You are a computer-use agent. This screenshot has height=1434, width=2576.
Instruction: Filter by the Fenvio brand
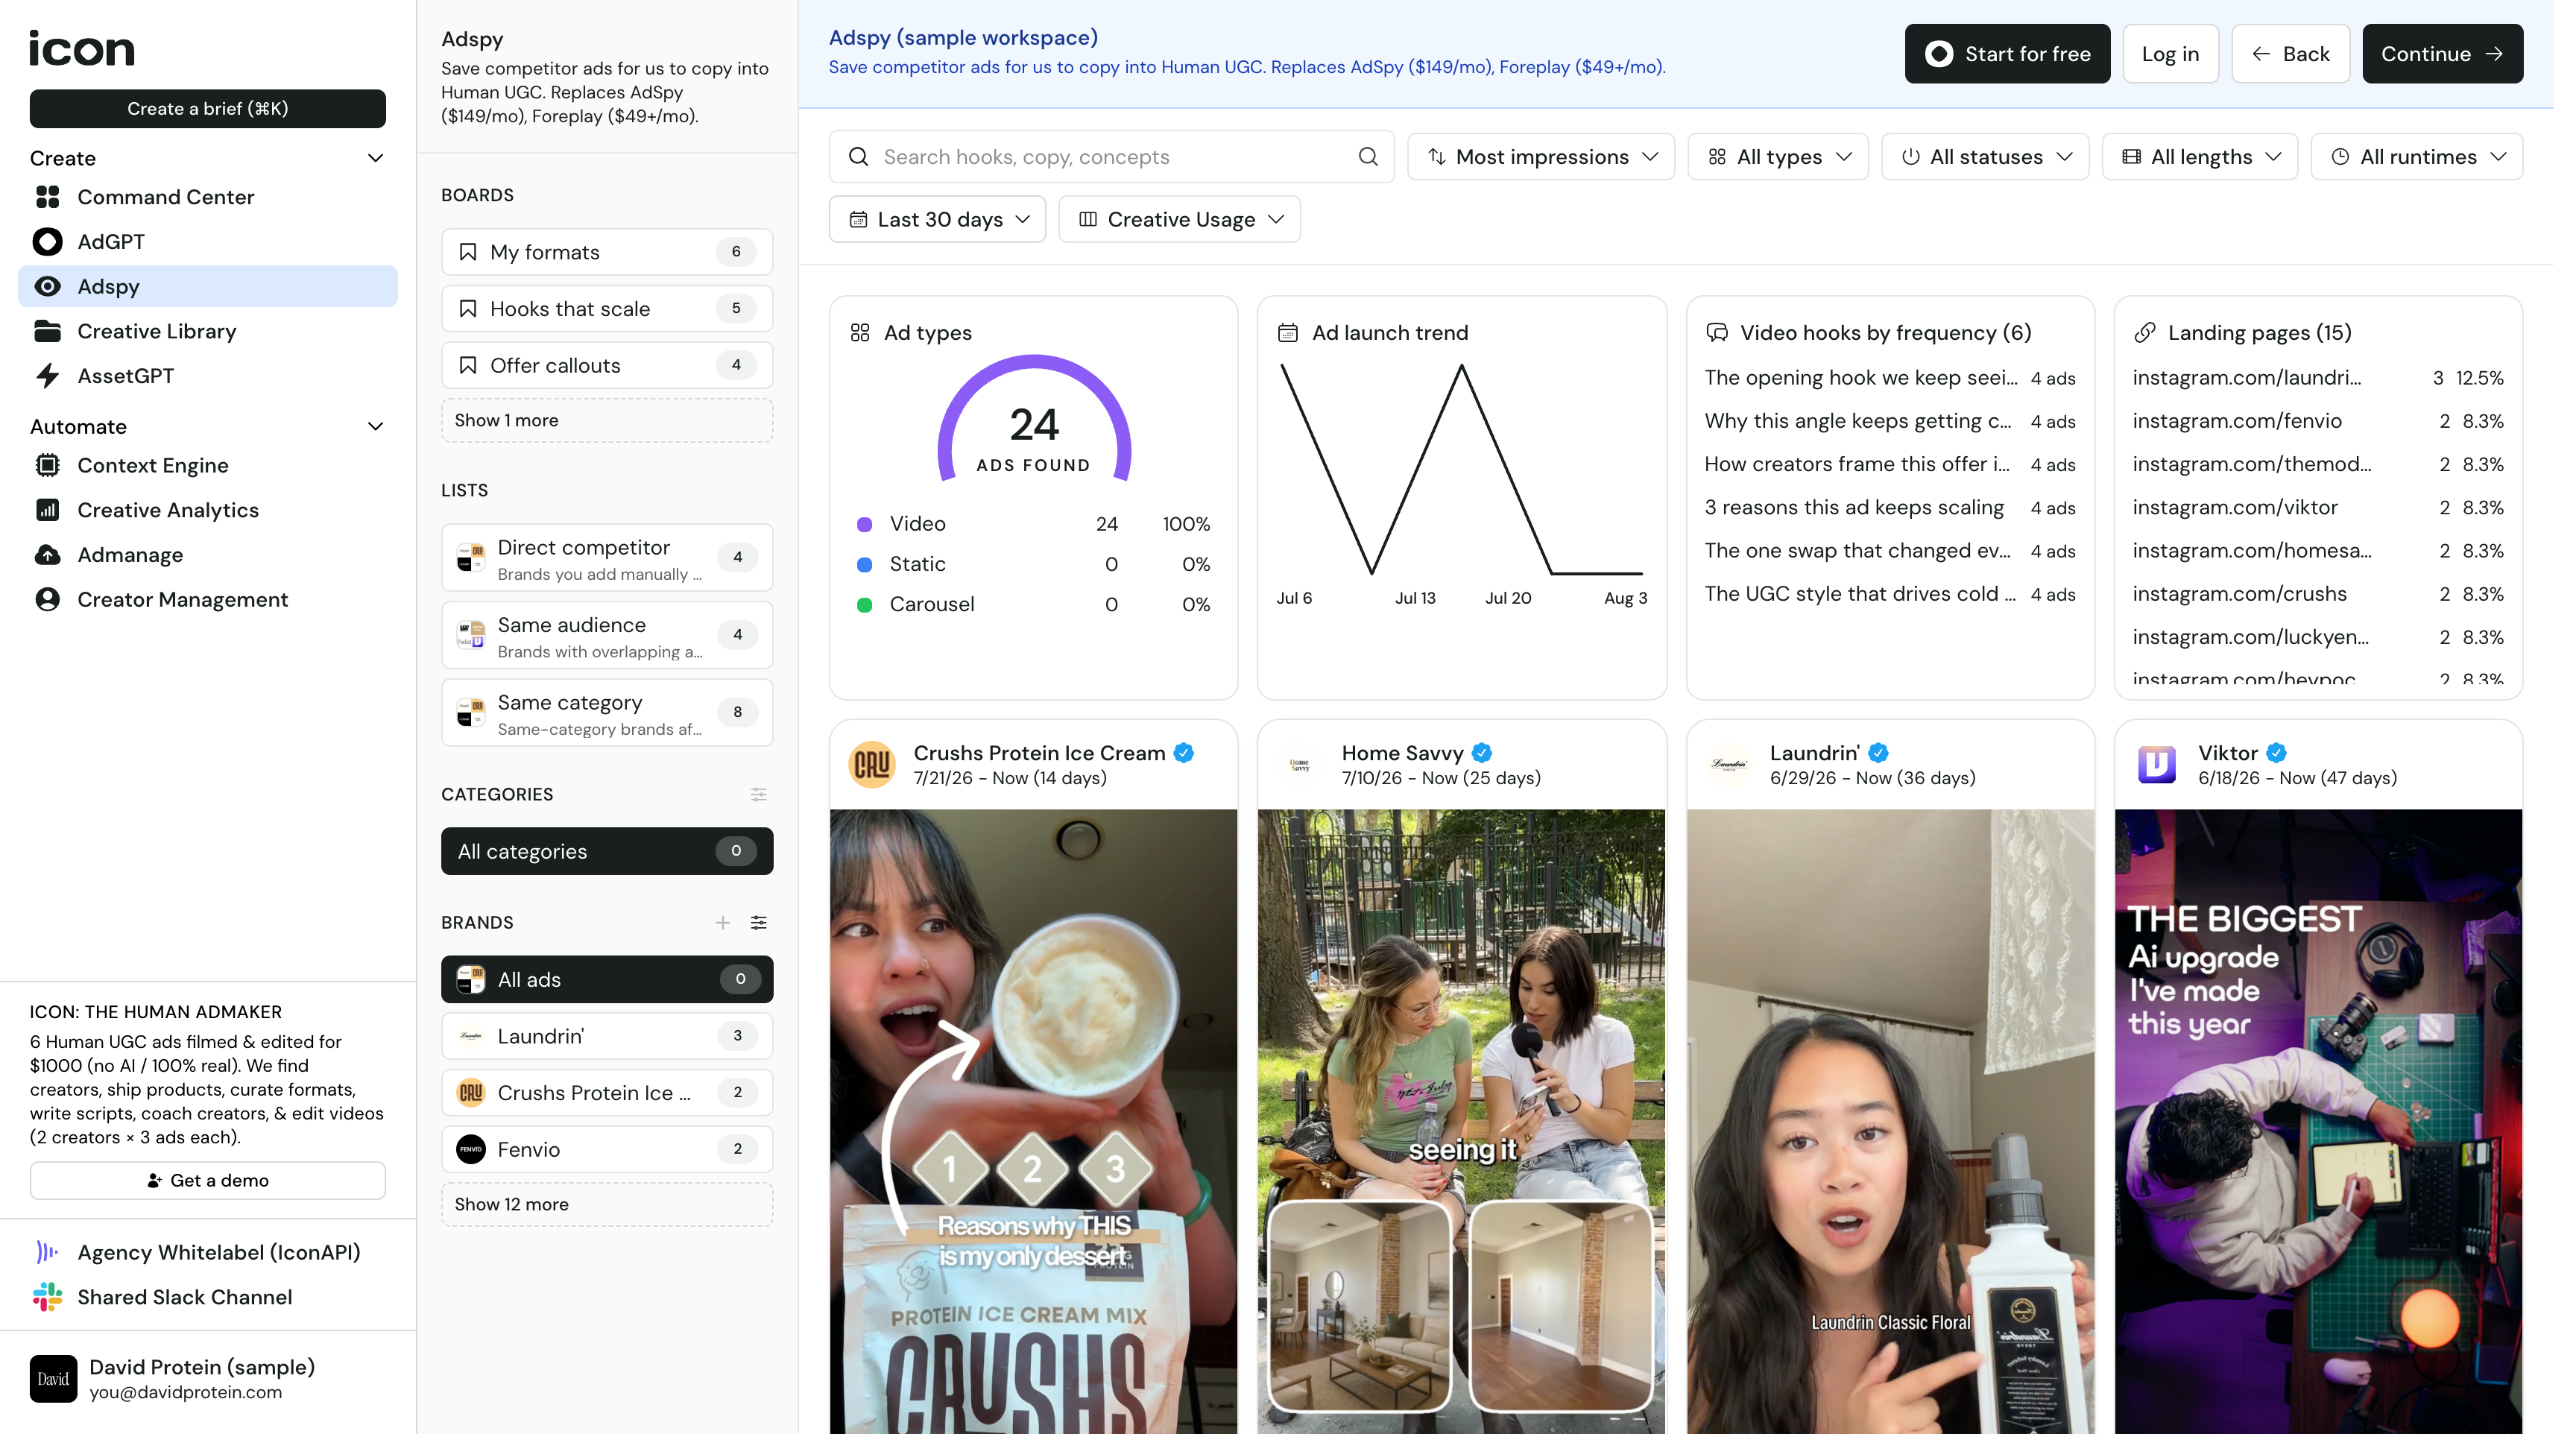(607, 1149)
